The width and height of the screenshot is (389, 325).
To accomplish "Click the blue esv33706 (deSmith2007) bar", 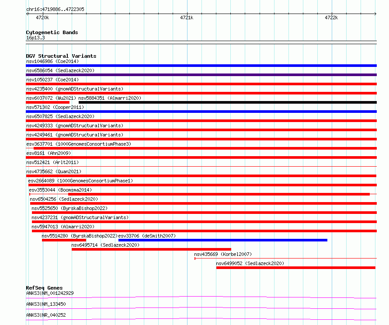I will click(x=223, y=240).
